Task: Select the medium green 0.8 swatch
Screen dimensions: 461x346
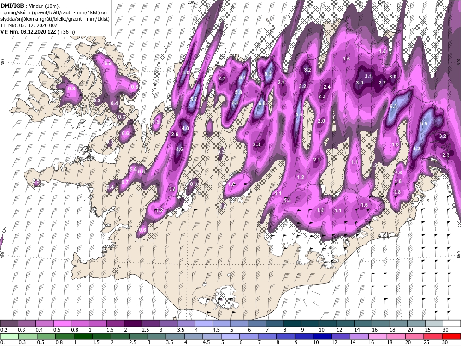Action: click(x=65, y=337)
